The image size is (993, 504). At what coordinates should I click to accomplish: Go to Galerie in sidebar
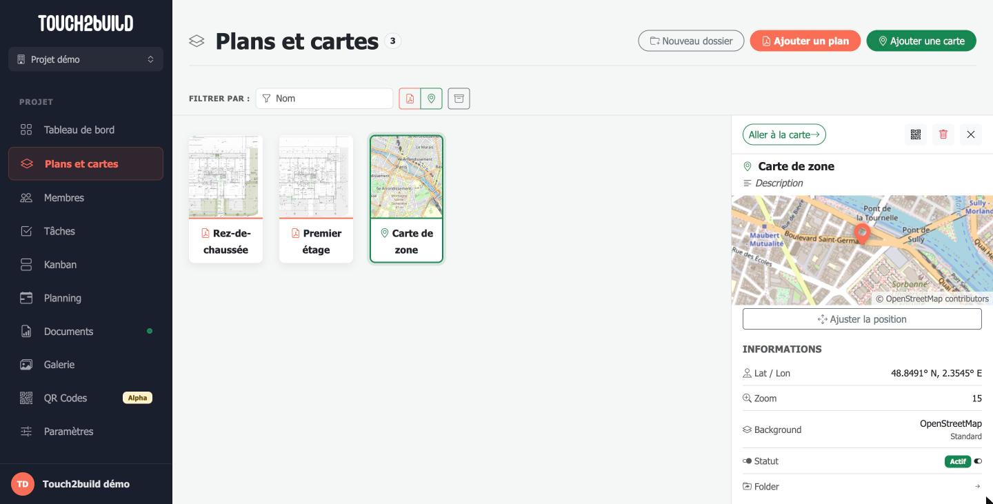tap(86, 365)
